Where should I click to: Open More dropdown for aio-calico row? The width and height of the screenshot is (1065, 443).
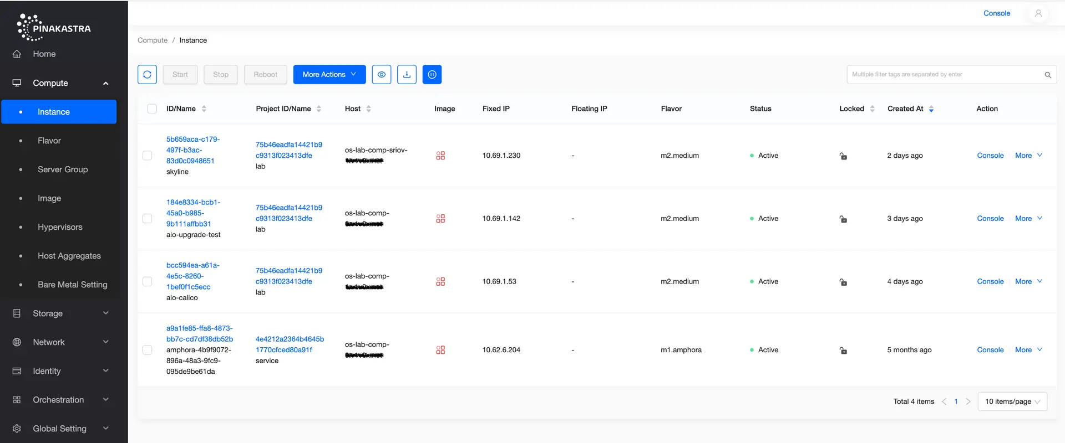coord(1028,282)
